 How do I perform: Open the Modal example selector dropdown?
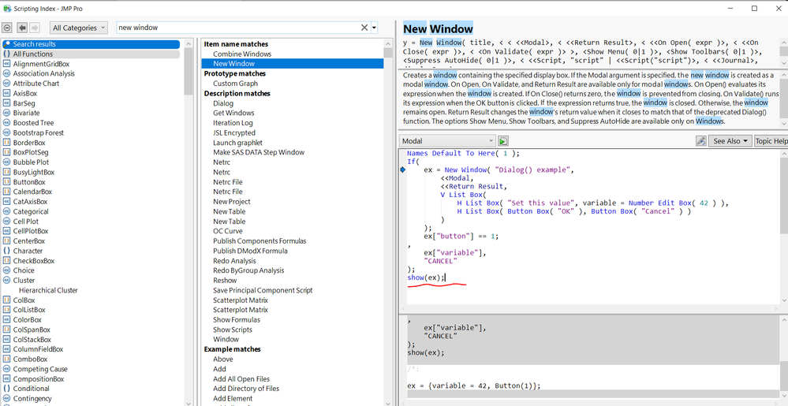tap(446, 141)
